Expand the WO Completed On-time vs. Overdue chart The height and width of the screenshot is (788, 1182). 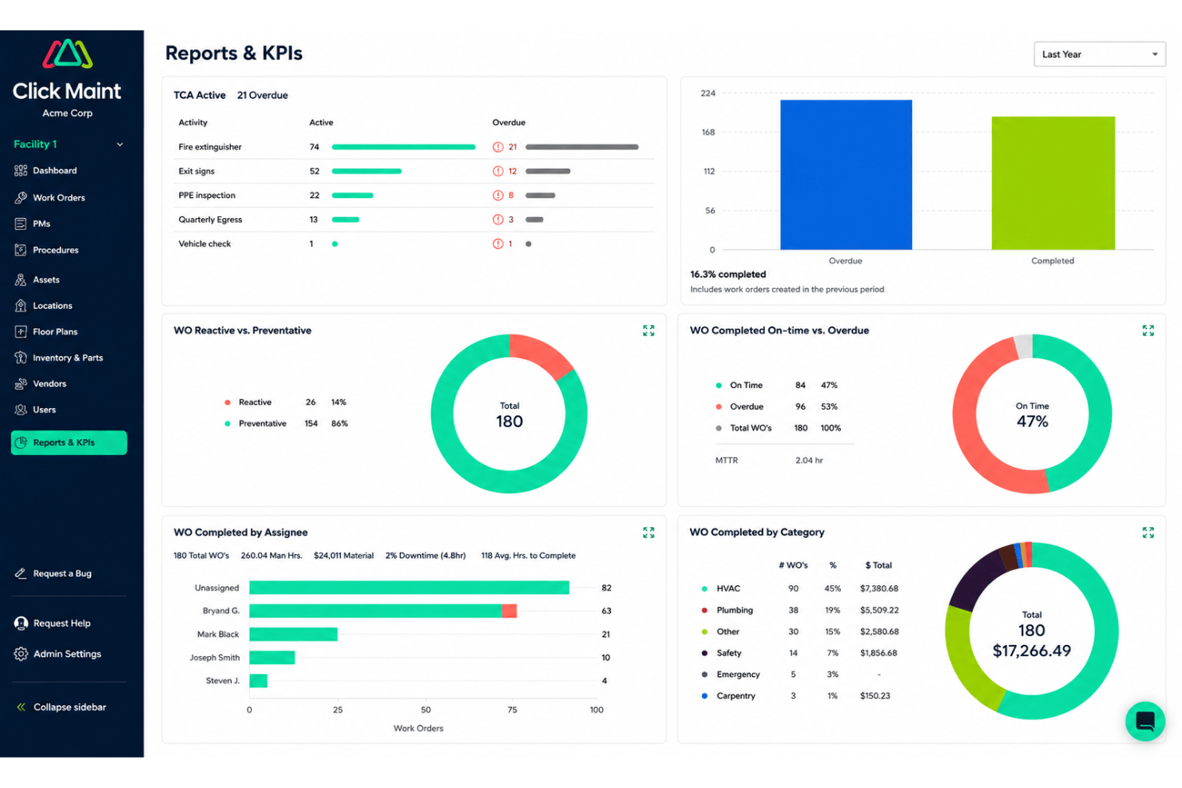point(1148,331)
